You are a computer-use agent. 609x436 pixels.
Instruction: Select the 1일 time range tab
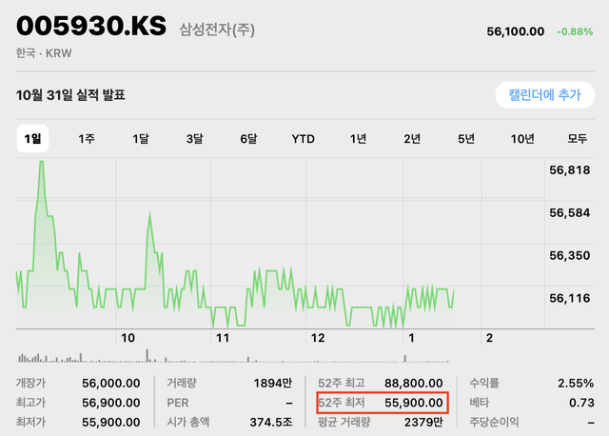[31, 139]
